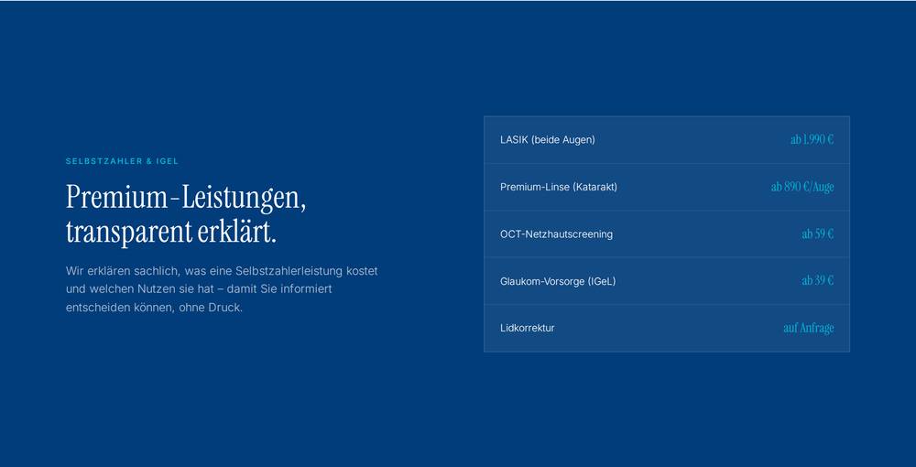
Task: Select the 'OCT-Netzhautscreening' row label
Action: pyautogui.click(x=556, y=234)
